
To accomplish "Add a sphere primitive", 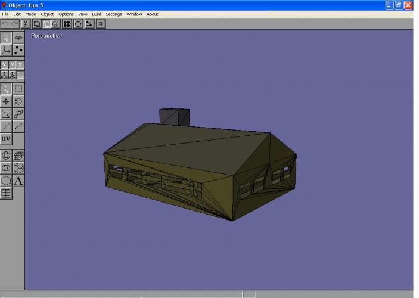I will [x=6, y=156].
